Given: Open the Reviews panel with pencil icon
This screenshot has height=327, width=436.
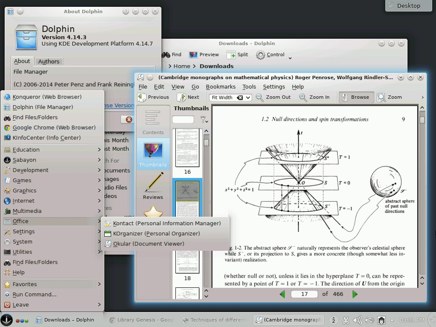Looking at the screenshot, I should coord(153,186).
